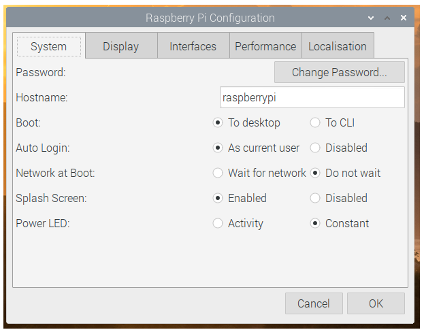Set Power LED to Activity
Viewport: 424px width, 332px height.
(218, 223)
